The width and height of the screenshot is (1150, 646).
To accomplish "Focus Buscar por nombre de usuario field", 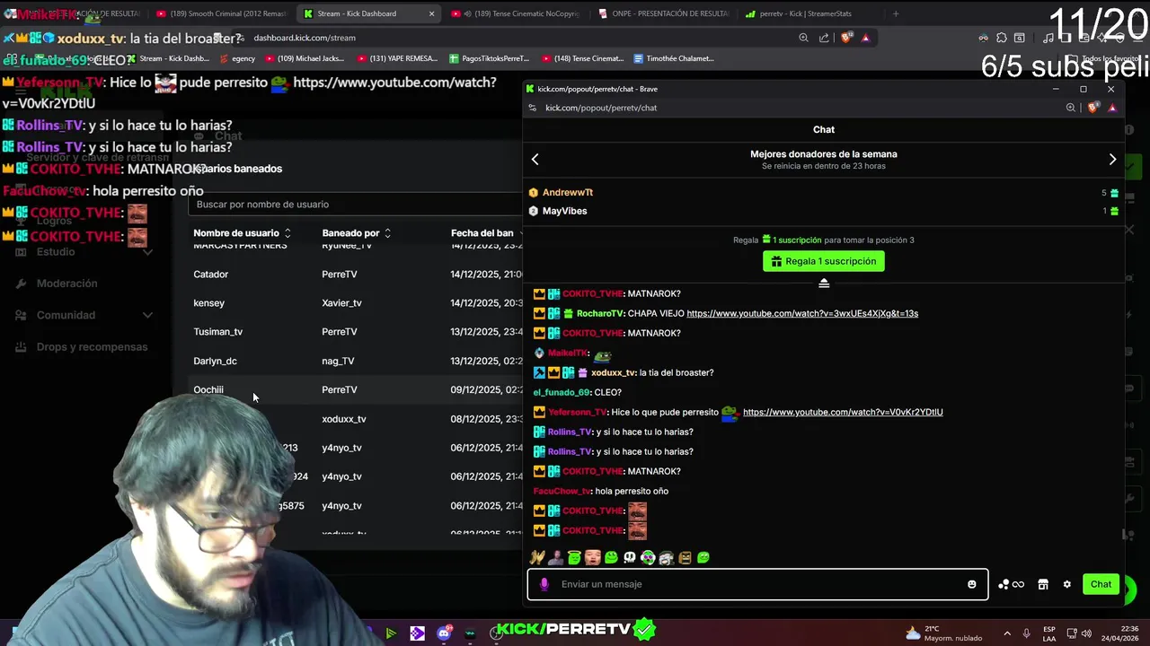I will point(355,205).
